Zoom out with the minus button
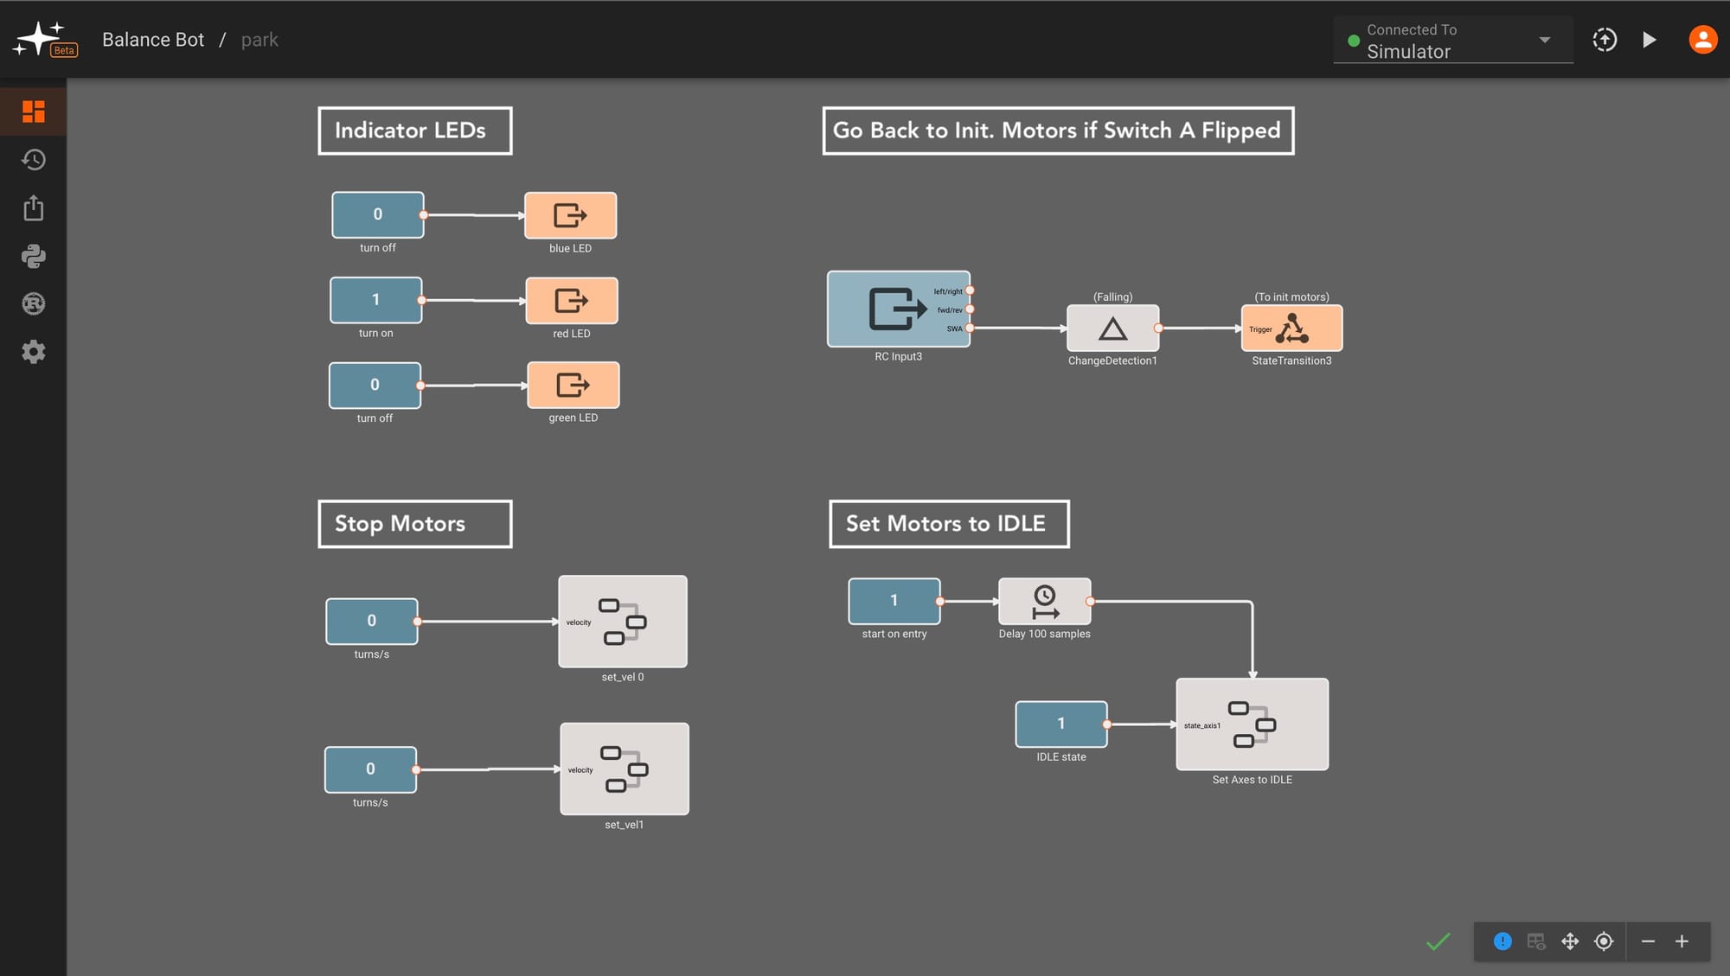Image resolution: width=1730 pixels, height=976 pixels. coord(1648,941)
